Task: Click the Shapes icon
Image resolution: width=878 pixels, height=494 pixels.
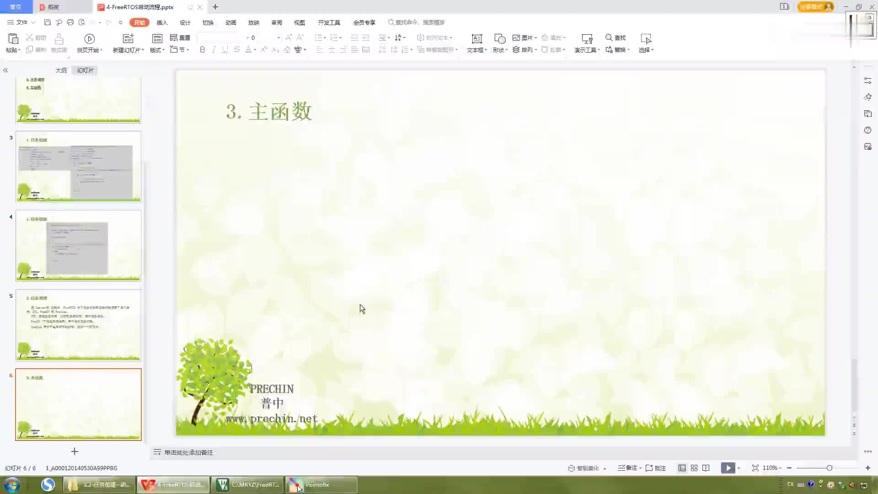Action: [500, 38]
